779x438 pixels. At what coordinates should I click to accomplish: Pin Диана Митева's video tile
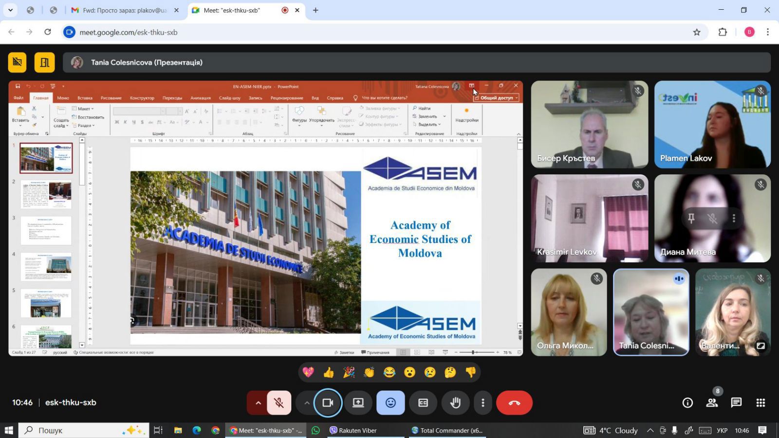[691, 219]
